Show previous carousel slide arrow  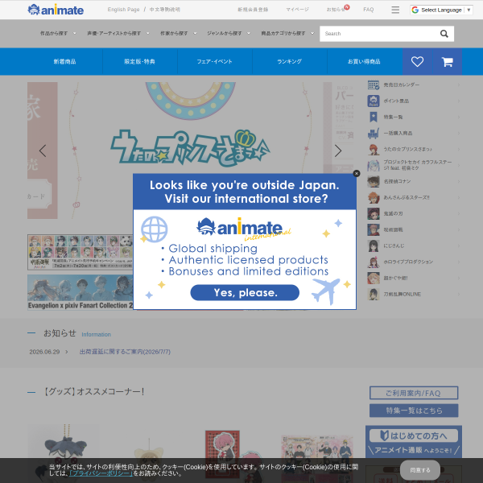[x=43, y=151]
